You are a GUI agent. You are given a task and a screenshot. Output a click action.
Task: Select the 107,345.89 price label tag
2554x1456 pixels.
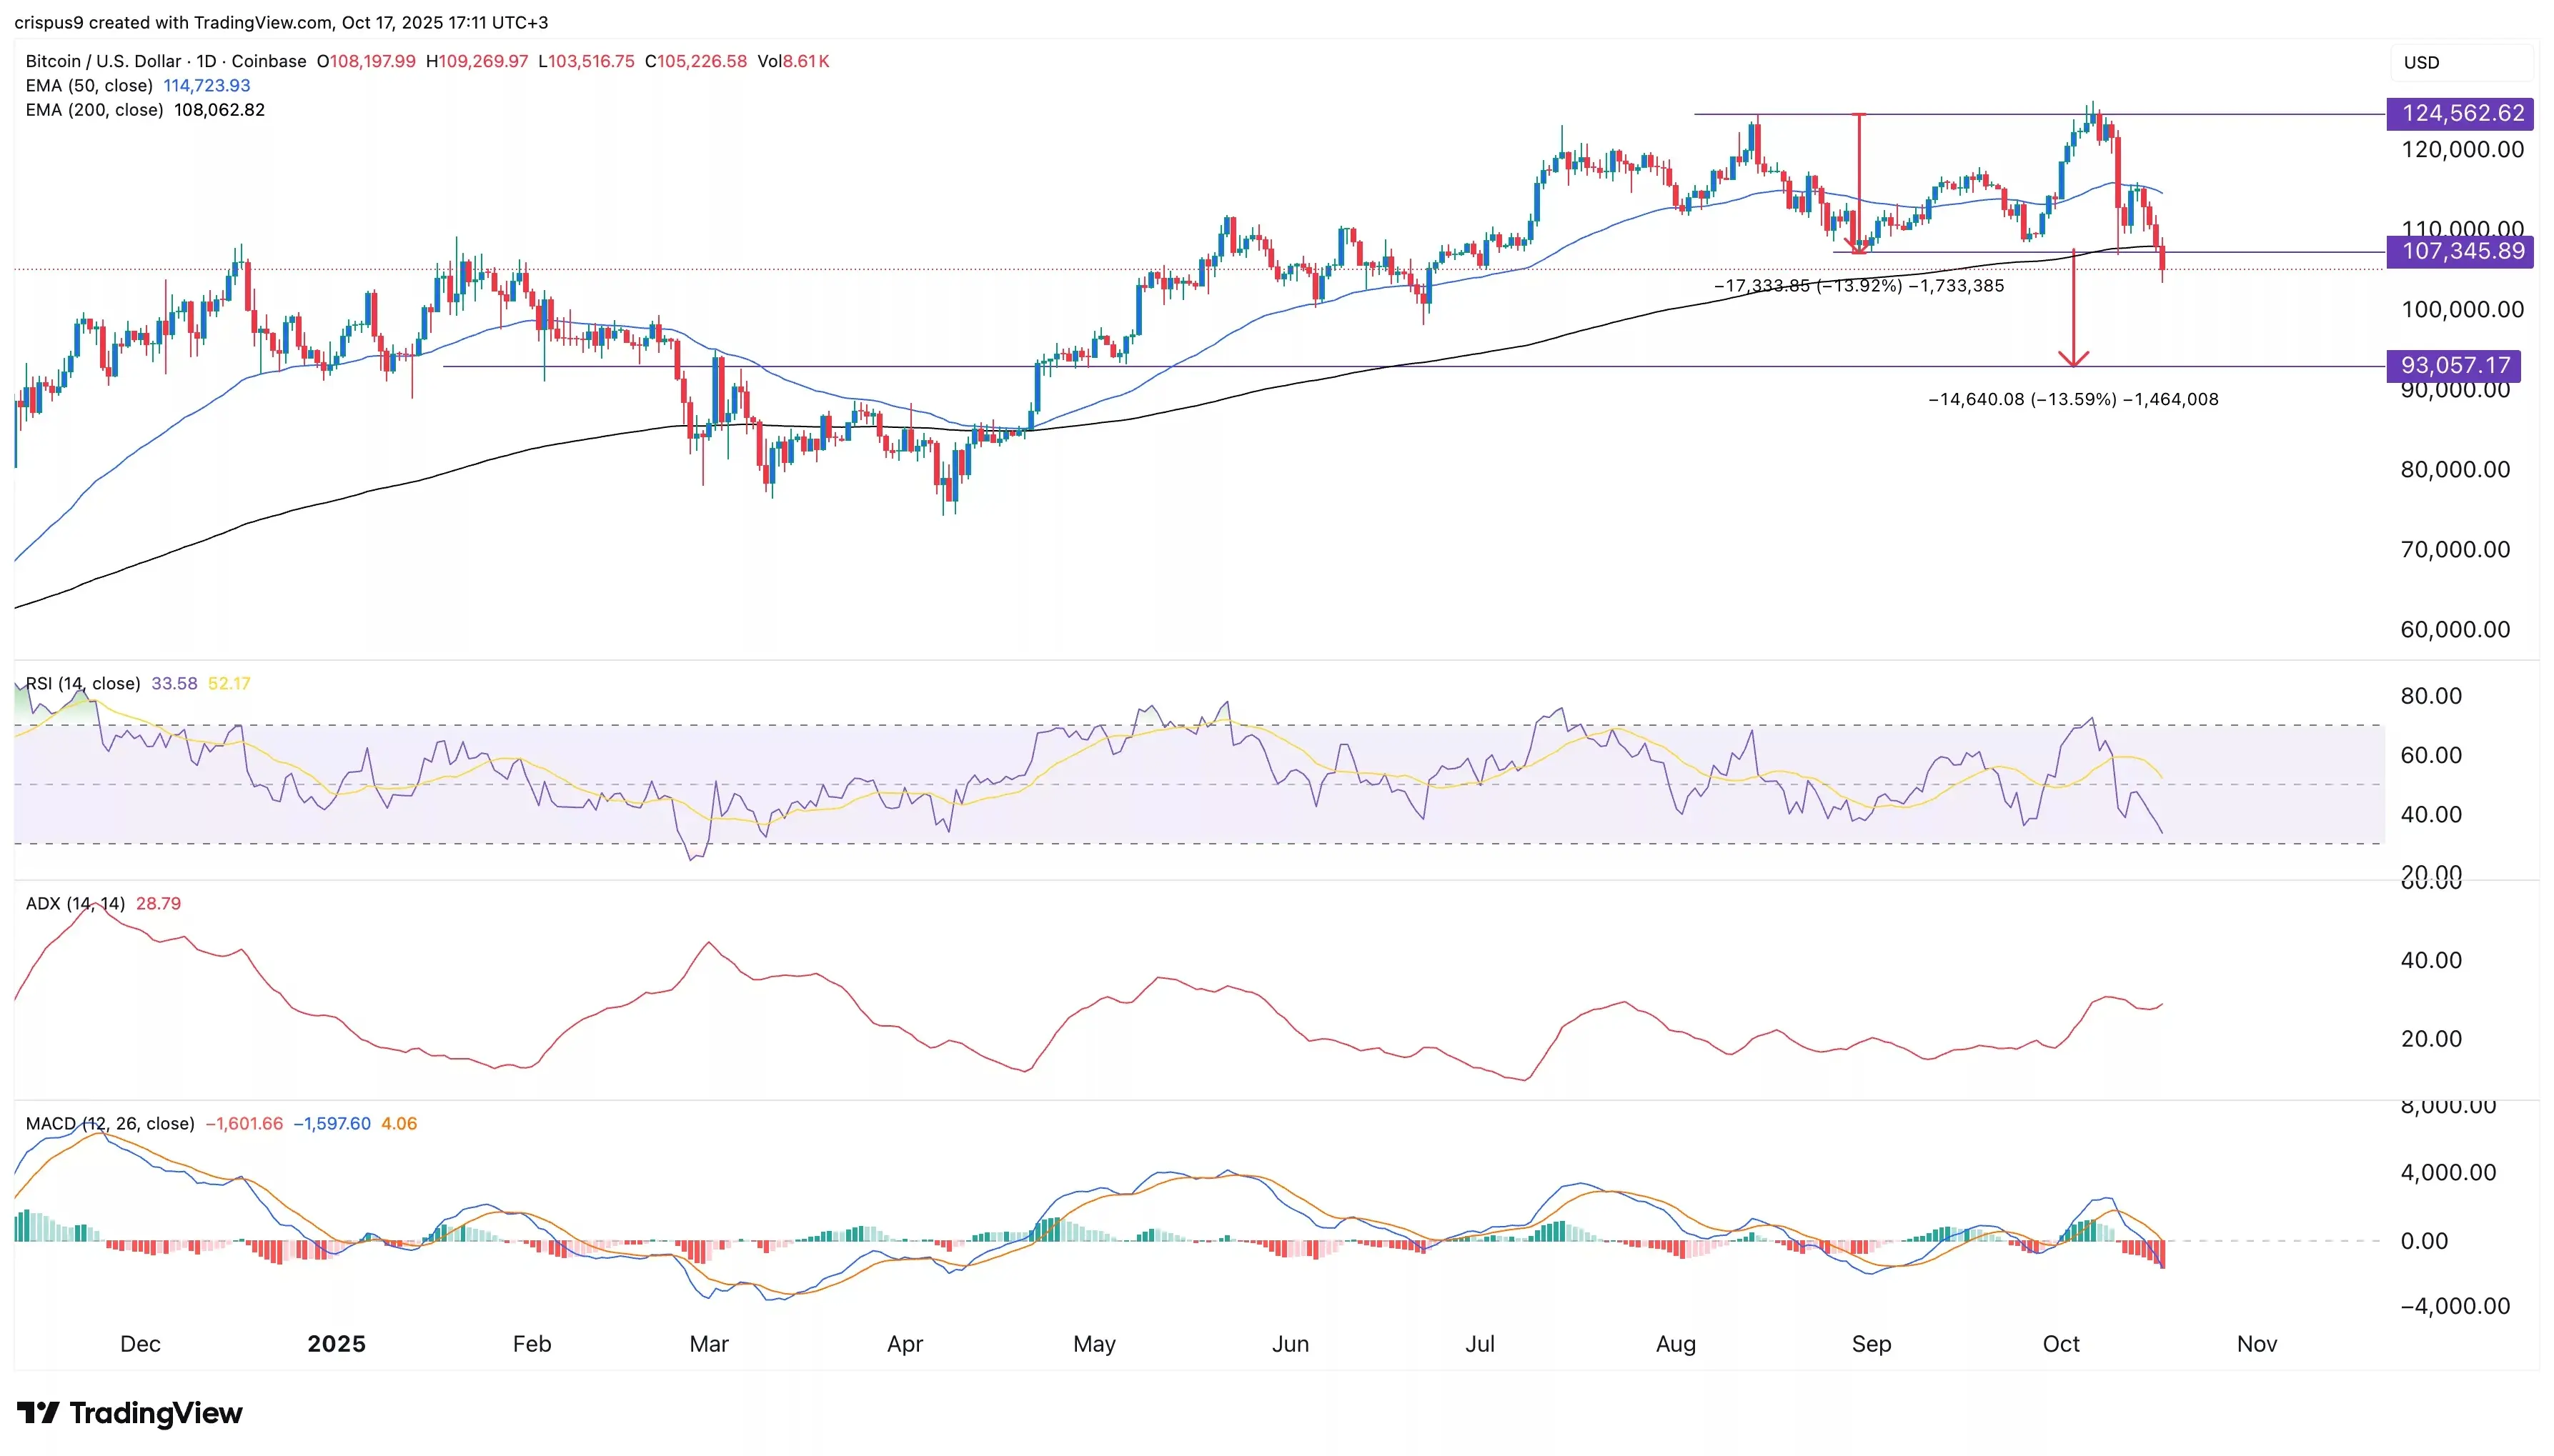[2461, 251]
